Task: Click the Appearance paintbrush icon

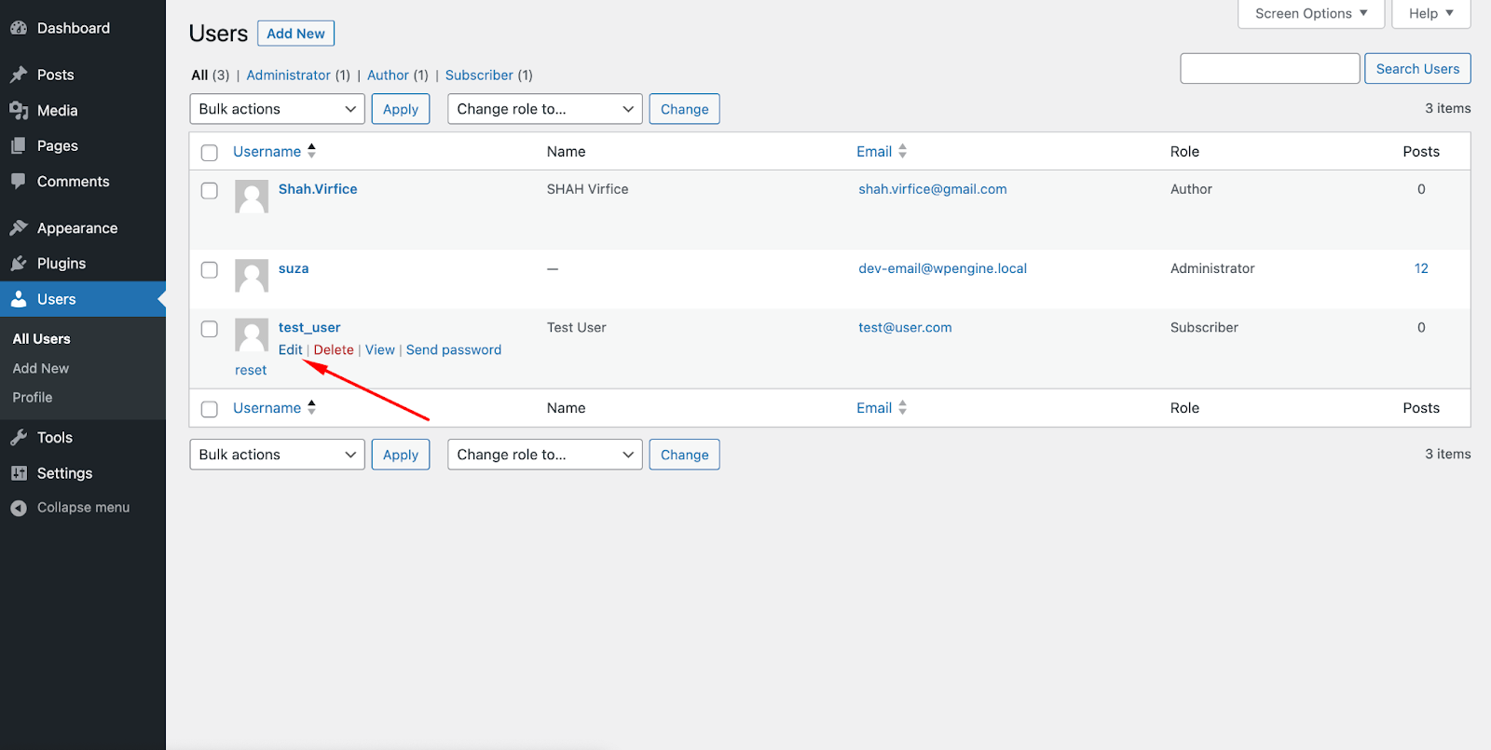Action: point(19,228)
